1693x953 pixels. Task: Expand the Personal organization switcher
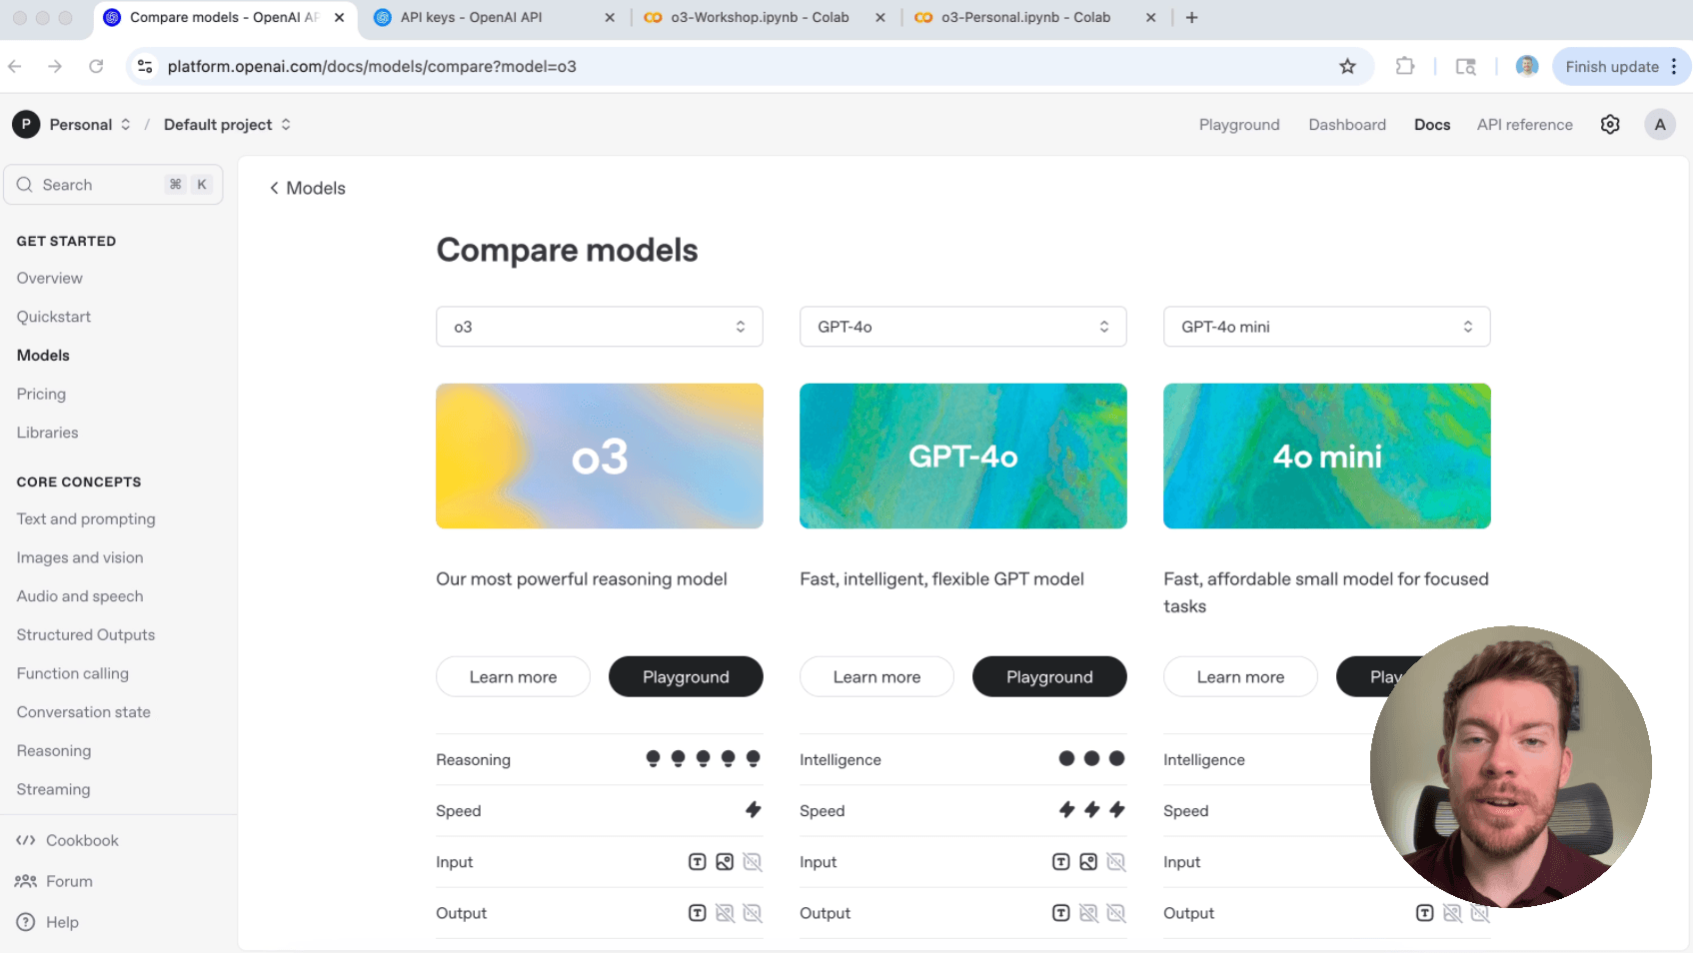coord(126,125)
